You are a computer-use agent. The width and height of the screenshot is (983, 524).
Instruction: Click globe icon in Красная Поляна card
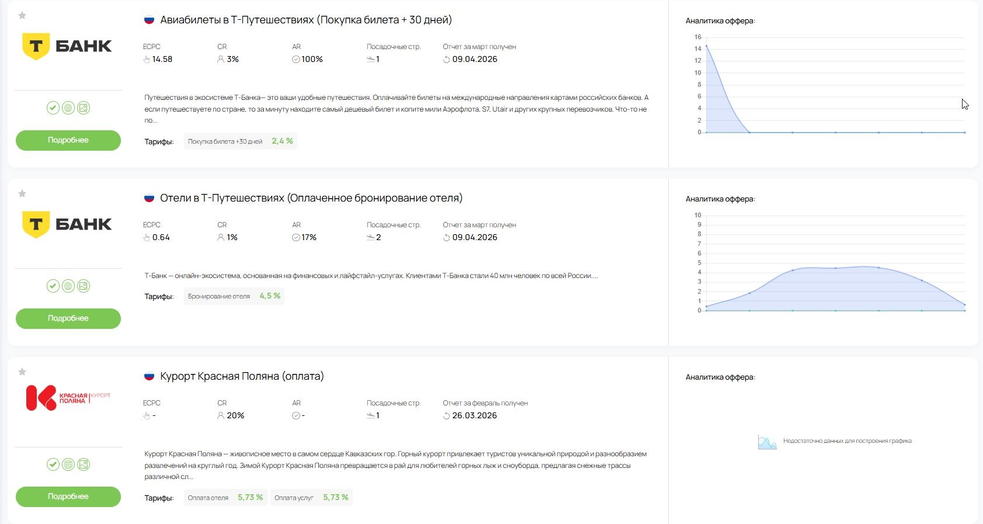click(68, 464)
